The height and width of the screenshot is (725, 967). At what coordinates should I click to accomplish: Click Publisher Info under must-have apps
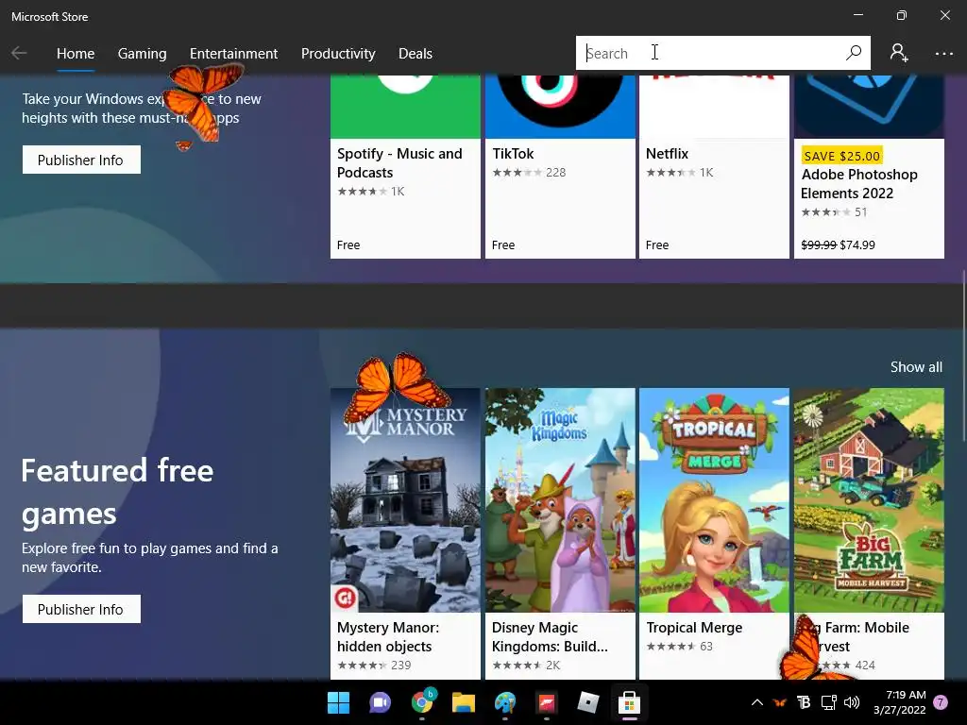point(81,160)
